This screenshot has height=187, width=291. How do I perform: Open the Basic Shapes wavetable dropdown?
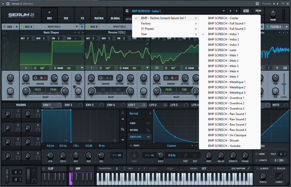click(x=75, y=33)
